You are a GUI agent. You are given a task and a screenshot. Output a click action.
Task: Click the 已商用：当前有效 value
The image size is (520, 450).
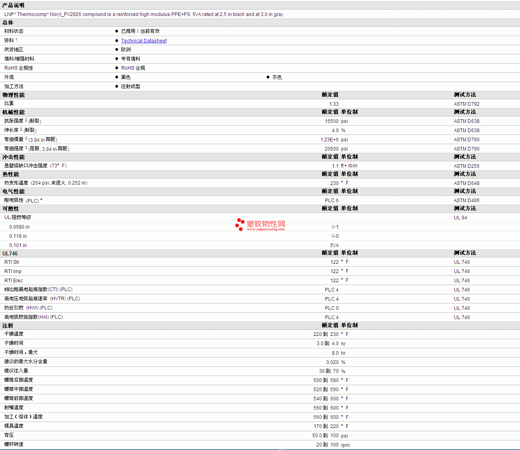(140, 31)
